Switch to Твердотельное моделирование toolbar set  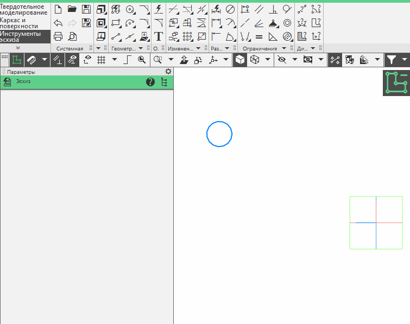pos(24,9)
